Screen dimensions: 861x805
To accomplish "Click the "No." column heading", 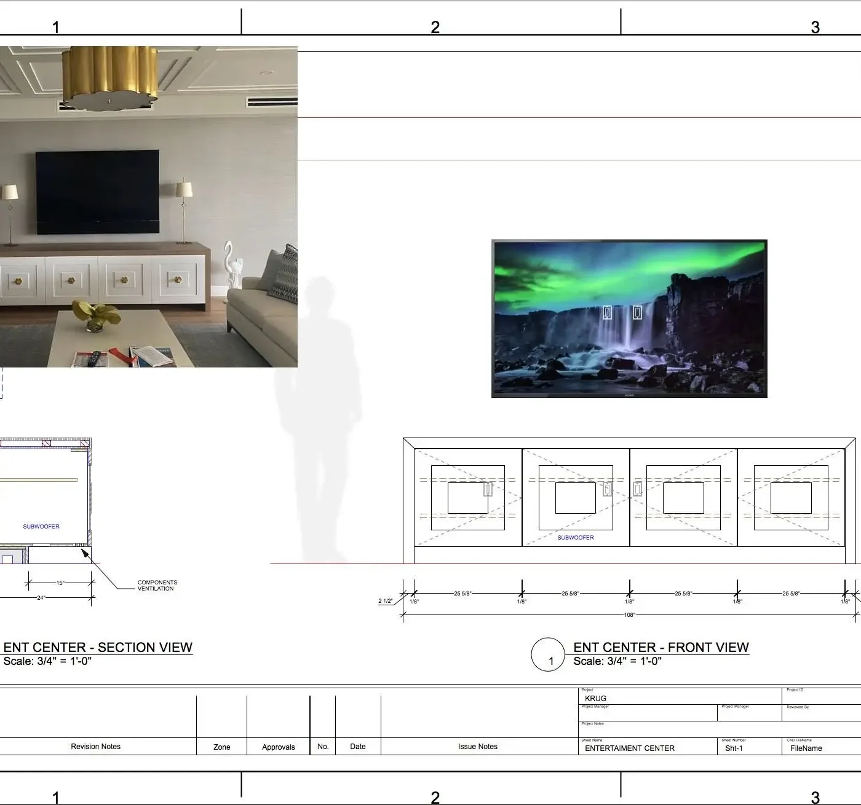I will point(323,747).
